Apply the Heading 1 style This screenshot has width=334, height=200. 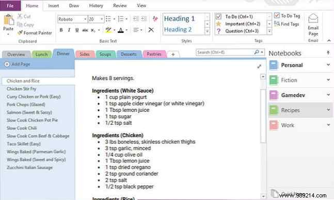[x=179, y=19]
